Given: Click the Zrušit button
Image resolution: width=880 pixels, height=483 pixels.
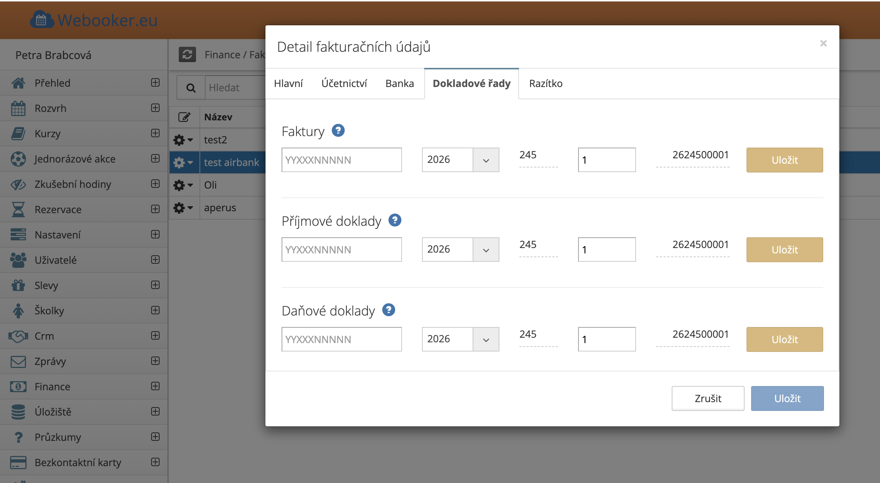Looking at the screenshot, I should (x=708, y=398).
